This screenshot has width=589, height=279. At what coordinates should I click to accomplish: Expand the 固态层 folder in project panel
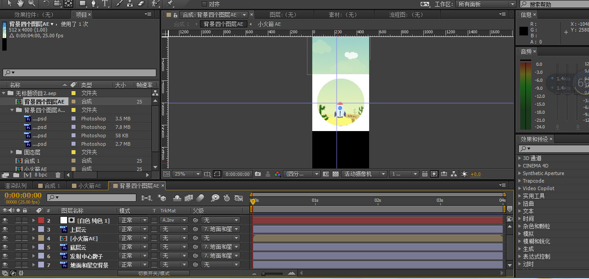[12, 152]
